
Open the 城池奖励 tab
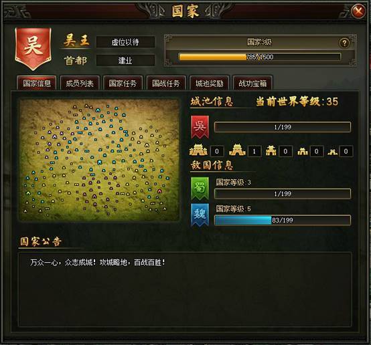coord(210,83)
